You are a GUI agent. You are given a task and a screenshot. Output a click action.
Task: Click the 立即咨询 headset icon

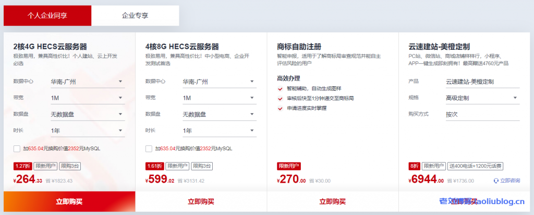tap(495, 181)
